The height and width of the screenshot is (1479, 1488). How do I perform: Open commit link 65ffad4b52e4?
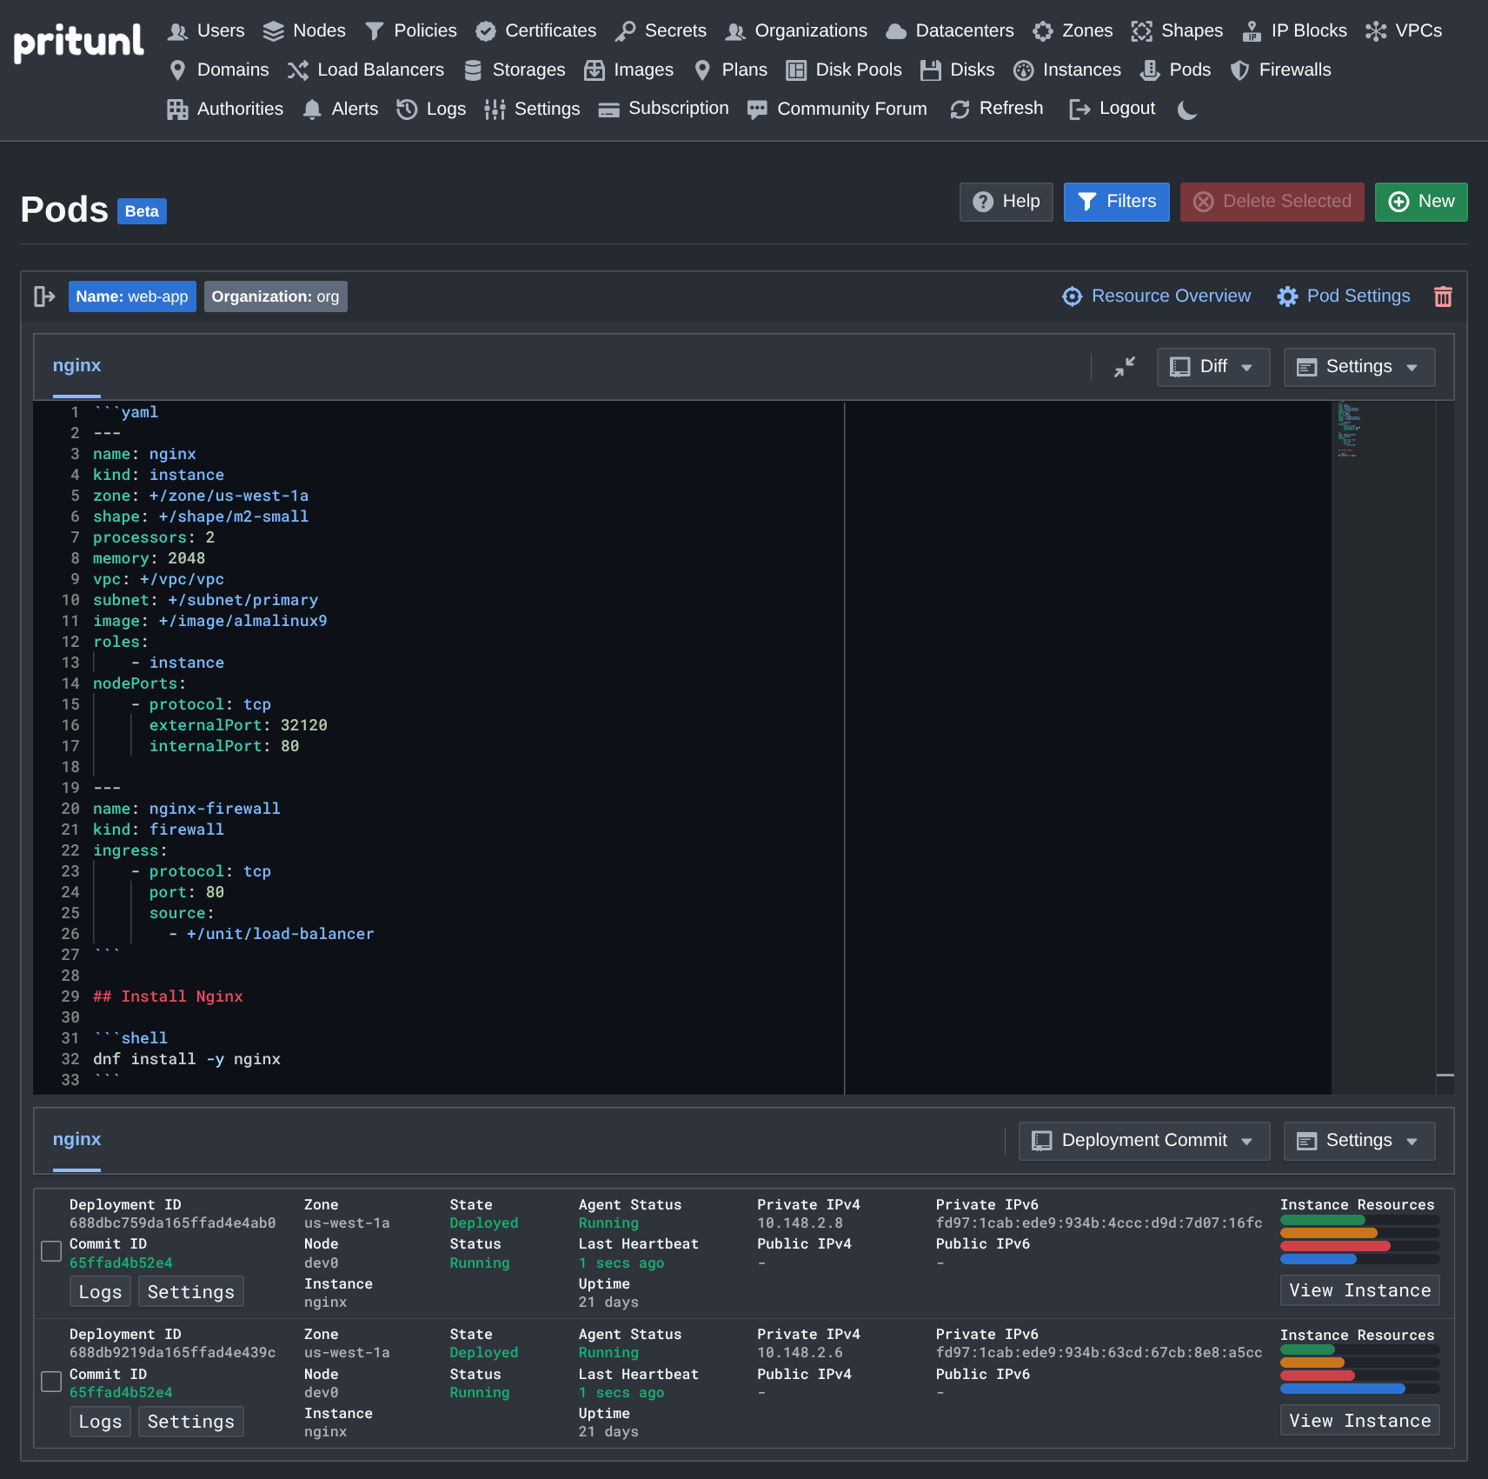(121, 1262)
